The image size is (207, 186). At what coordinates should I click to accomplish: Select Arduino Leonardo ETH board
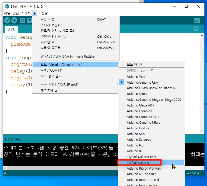coord(151,117)
